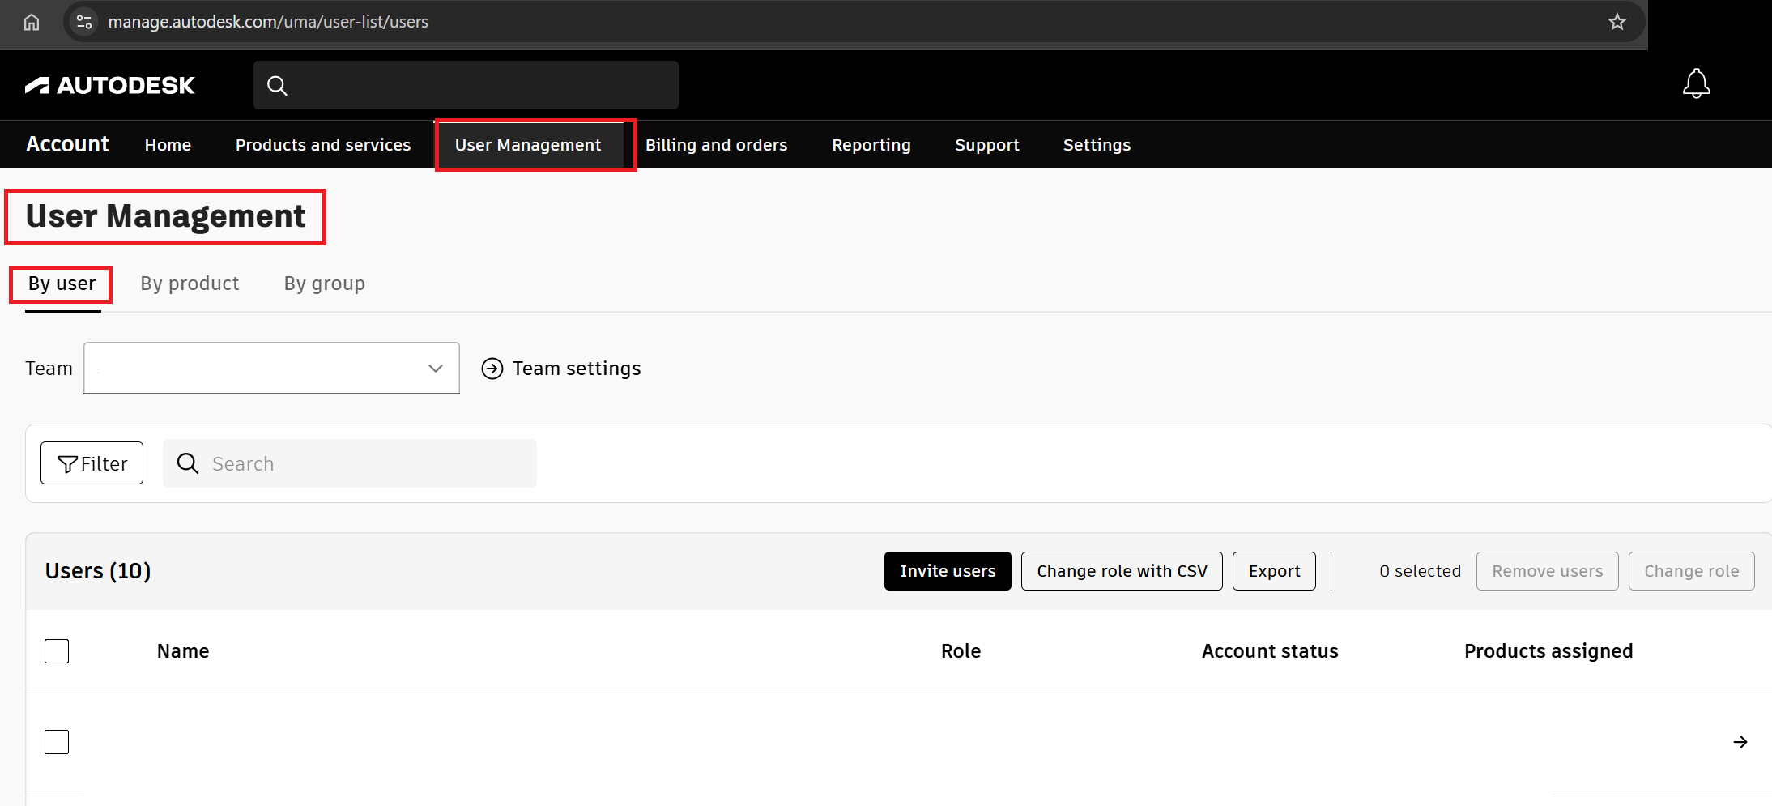Select the User Management menu item
The image size is (1772, 806).
tap(528, 145)
